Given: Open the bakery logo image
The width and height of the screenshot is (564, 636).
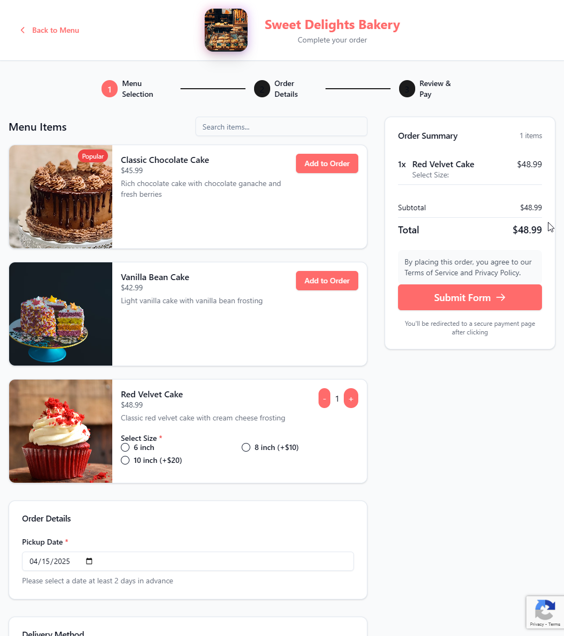Looking at the screenshot, I should (226, 30).
